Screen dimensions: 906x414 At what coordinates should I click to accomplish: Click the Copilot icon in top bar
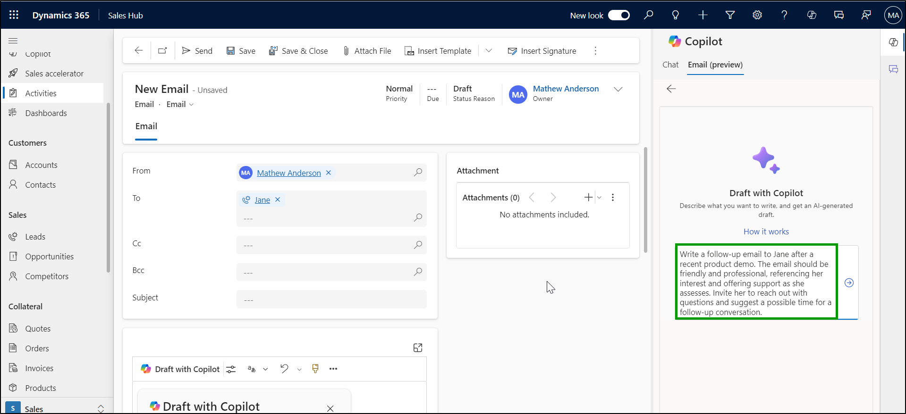(x=812, y=15)
